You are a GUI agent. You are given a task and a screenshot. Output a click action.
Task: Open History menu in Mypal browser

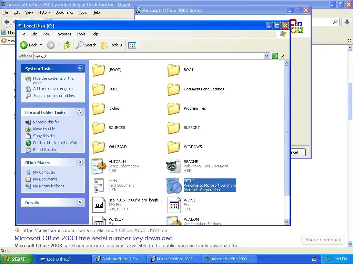point(44,13)
